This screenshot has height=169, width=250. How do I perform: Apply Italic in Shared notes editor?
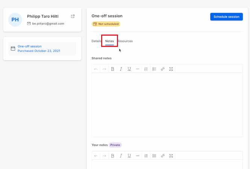[121, 69]
